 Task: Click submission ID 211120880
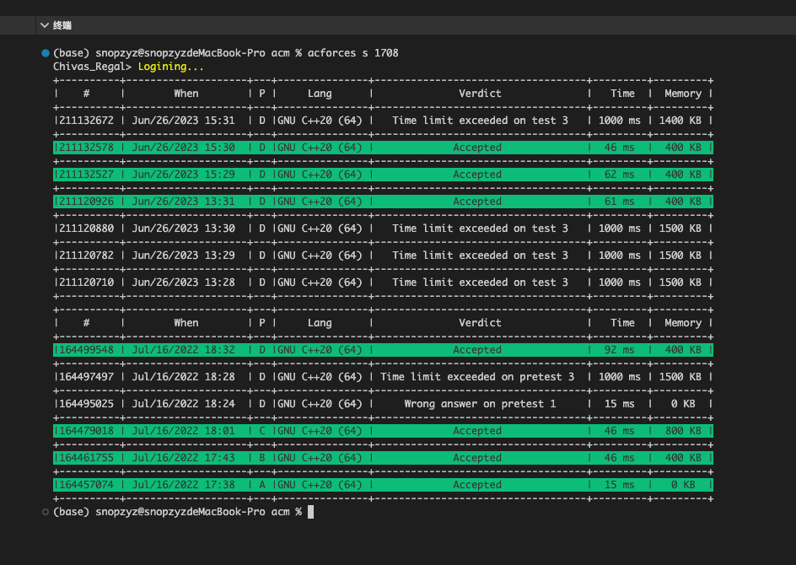point(86,229)
